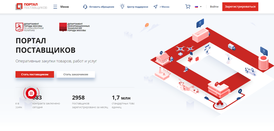Click the Стать поставщиком button

click(35, 74)
